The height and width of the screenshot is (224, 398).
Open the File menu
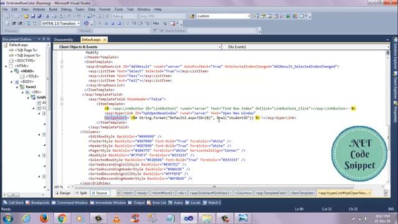pos(5,9)
